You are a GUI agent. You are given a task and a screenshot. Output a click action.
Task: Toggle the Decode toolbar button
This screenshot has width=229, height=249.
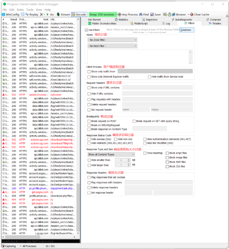pos(79,14)
